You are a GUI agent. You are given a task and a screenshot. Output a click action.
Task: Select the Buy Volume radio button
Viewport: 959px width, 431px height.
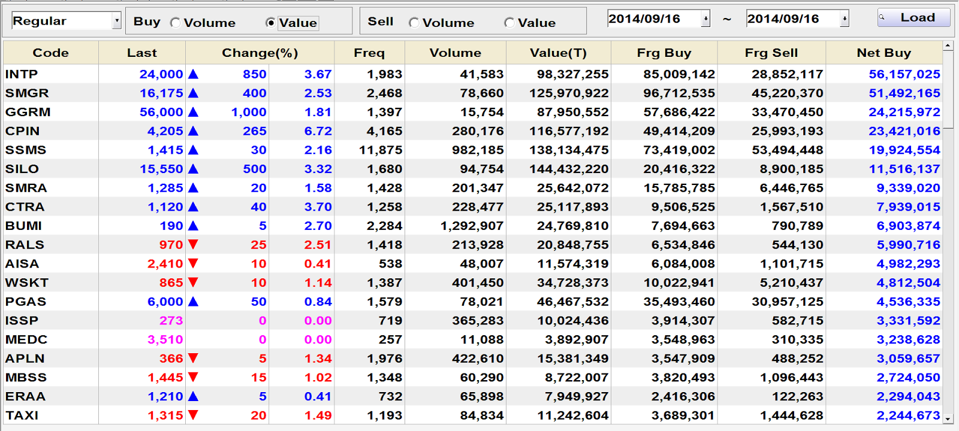(x=176, y=23)
